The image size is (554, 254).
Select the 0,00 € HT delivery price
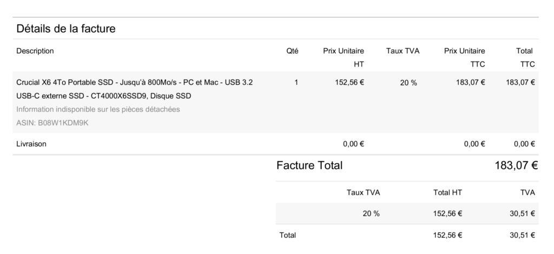pyautogui.click(x=353, y=144)
